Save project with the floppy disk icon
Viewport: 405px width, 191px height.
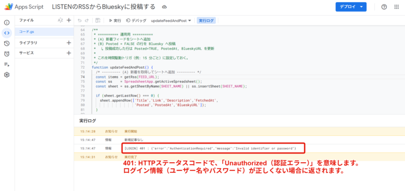(x=98, y=21)
